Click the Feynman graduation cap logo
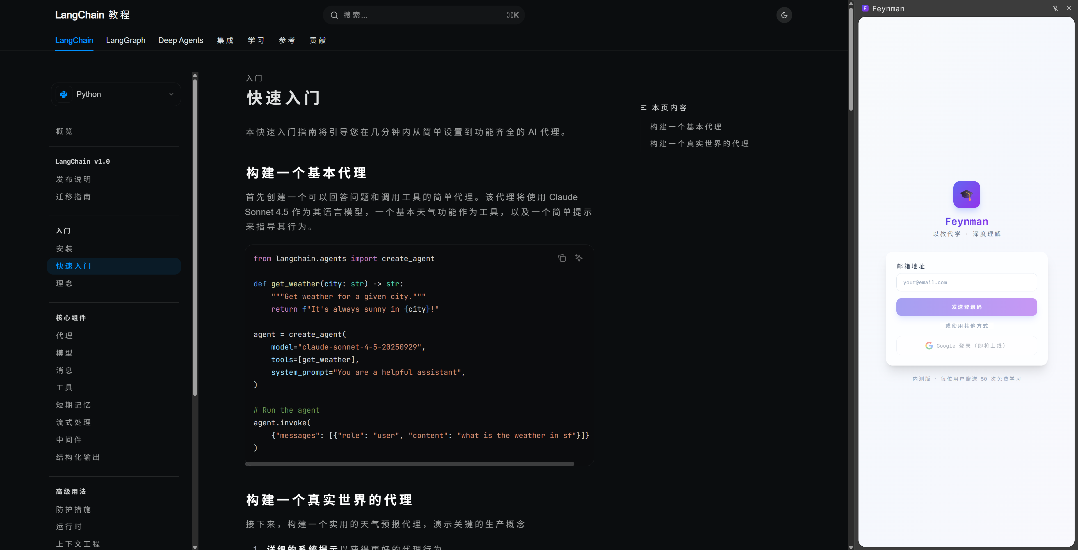 (x=966, y=195)
